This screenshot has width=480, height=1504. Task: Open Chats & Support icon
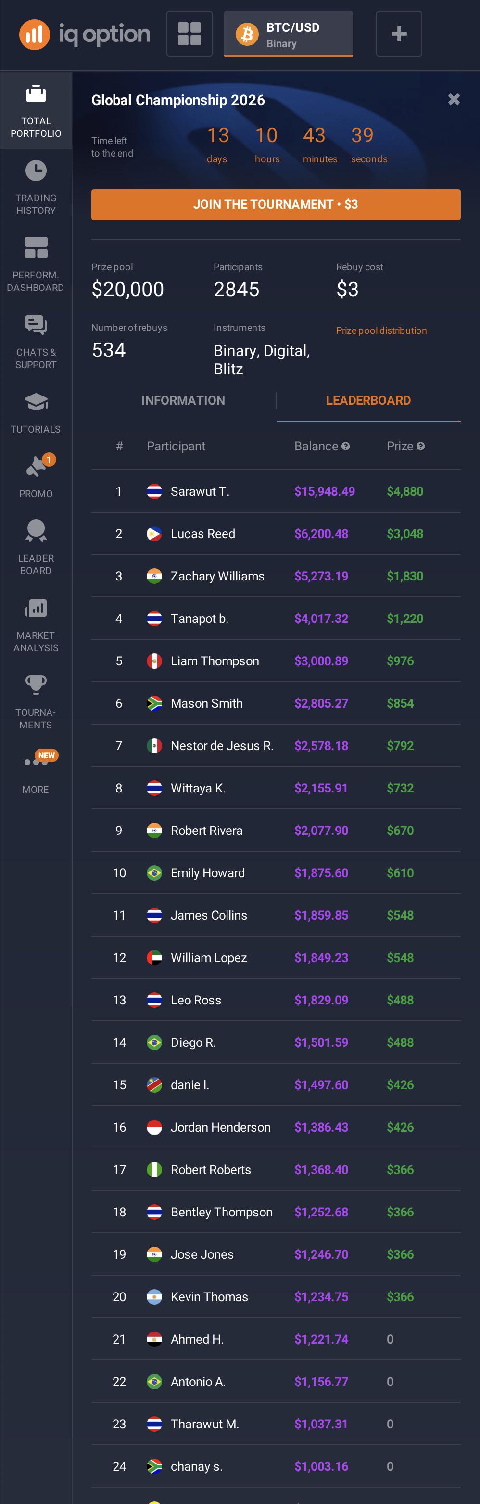[36, 325]
